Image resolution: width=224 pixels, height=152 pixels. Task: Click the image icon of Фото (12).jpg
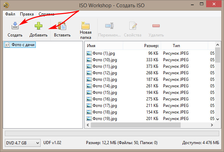[89, 73]
